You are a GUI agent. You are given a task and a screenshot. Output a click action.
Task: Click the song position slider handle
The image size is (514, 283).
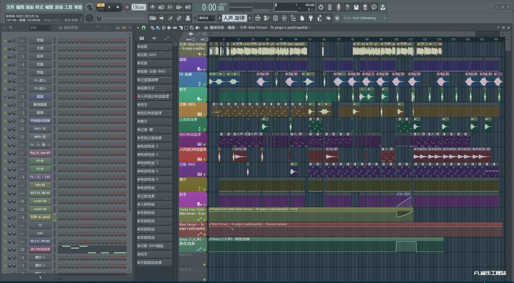pyautogui.click(x=99, y=18)
